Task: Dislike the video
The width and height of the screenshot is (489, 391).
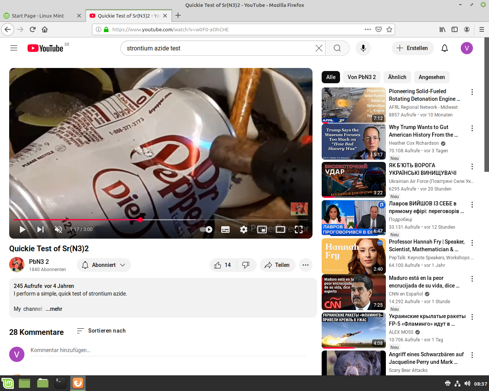Action: pyautogui.click(x=246, y=265)
